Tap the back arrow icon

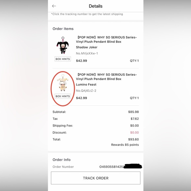[54, 6]
